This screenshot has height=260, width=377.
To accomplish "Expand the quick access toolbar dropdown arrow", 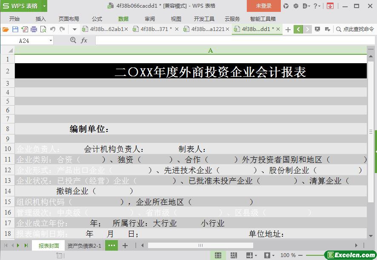I will pos(74,29).
